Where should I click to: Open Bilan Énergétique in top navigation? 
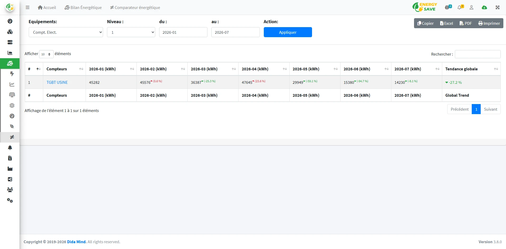[83, 7]
